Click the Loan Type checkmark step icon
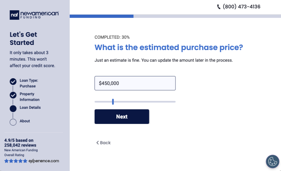This screenshot has height=171, width=281. 13,81
